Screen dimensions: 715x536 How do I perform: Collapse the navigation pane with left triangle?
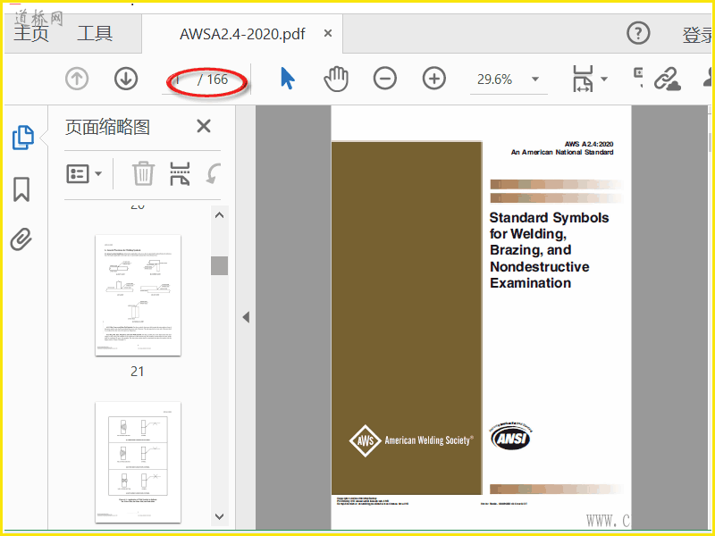coord(246,317)
